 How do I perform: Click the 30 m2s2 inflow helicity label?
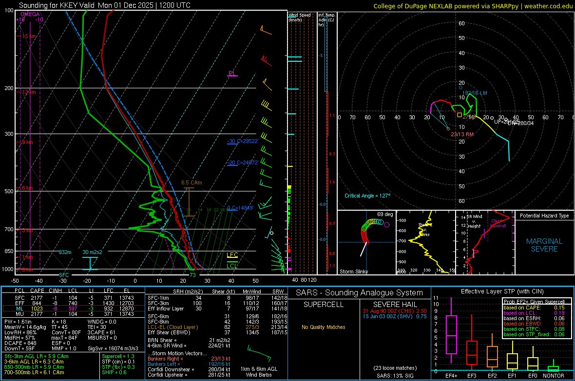tap(93, 252)
